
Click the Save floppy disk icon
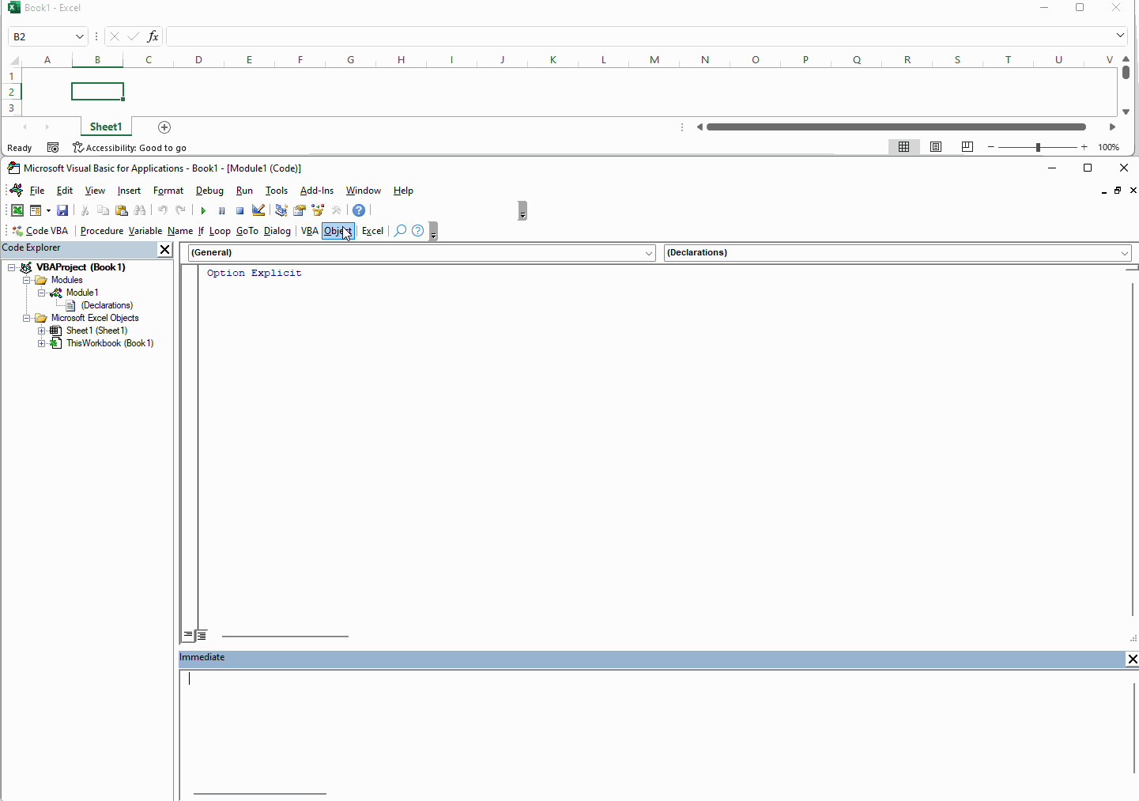(x=62, y=210)
